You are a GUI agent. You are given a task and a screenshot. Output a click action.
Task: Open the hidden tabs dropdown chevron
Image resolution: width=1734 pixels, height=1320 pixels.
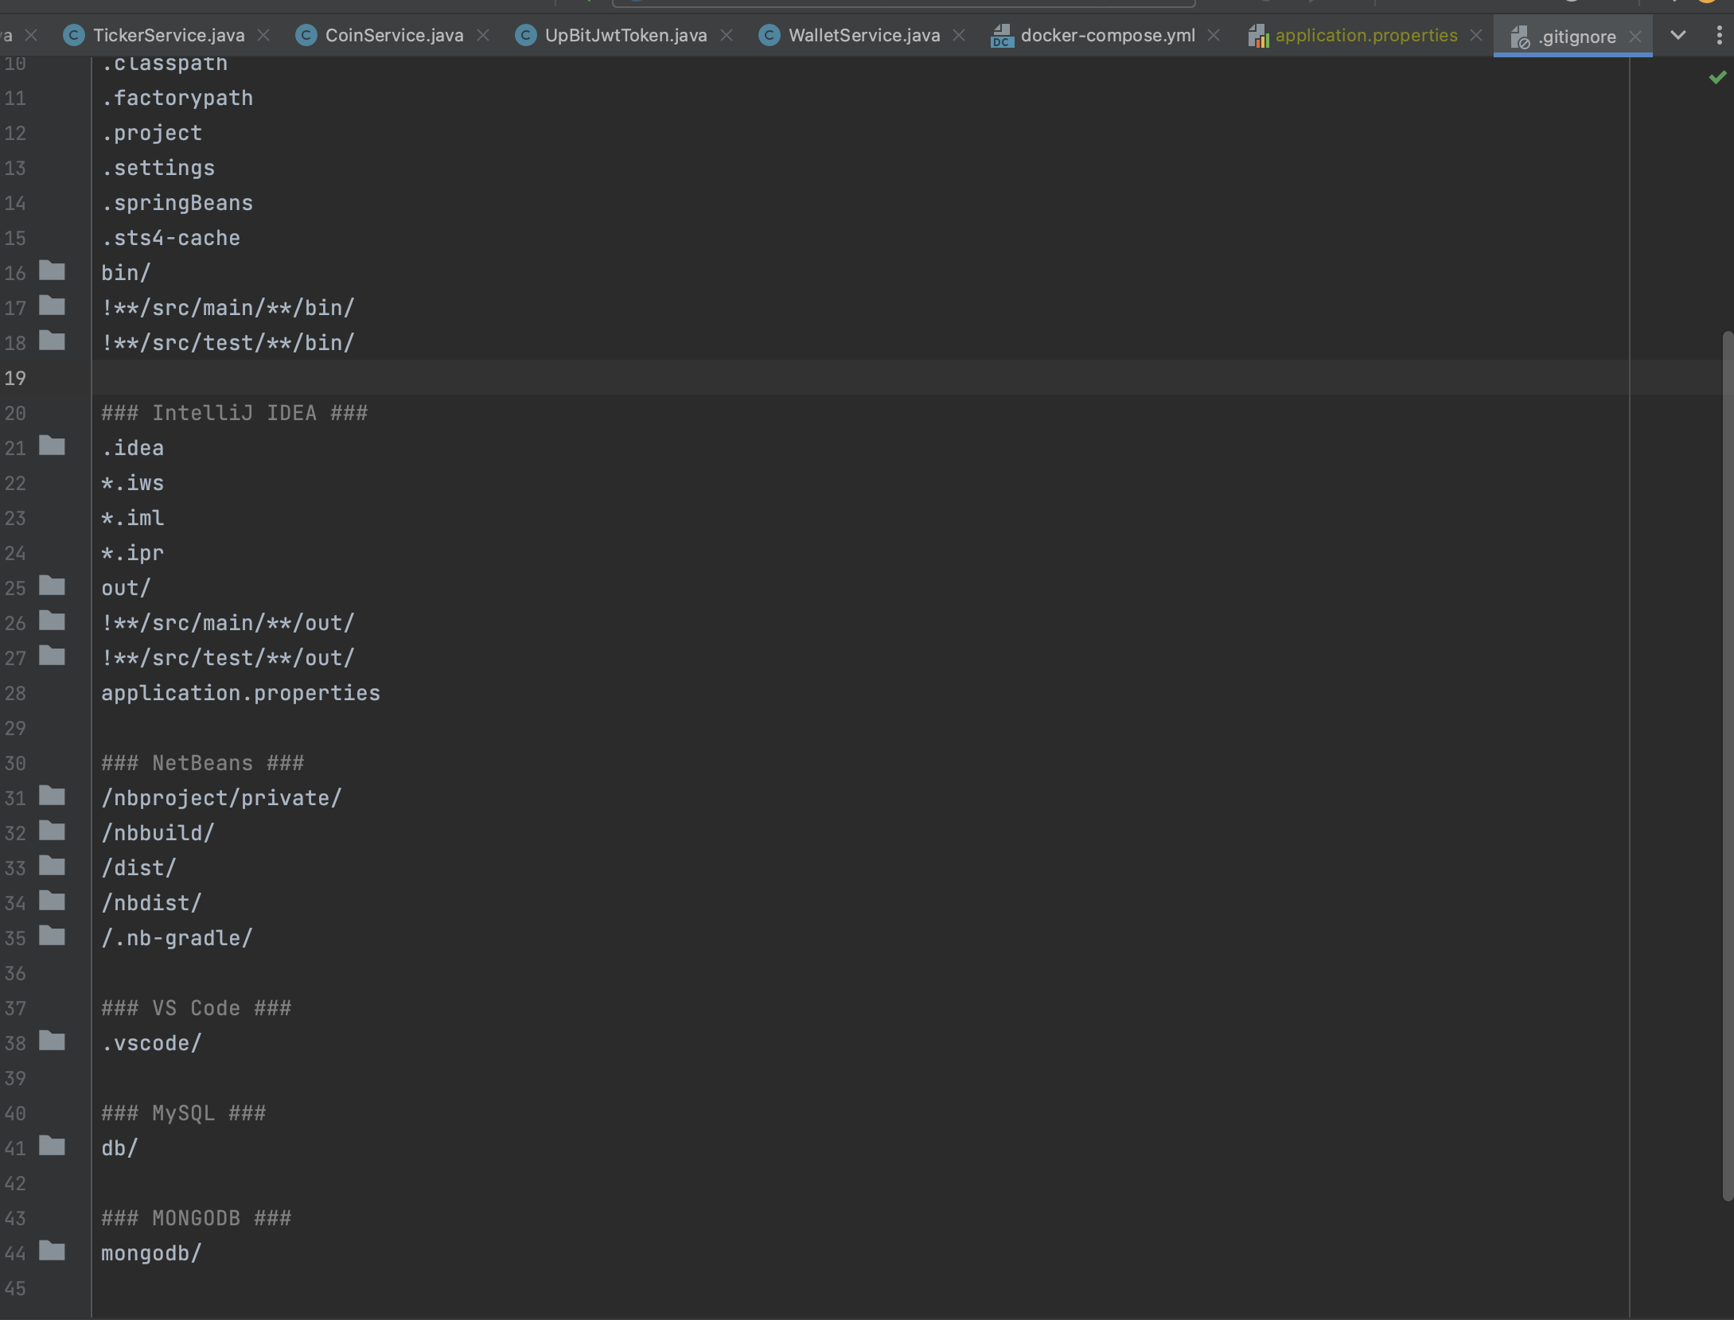(x=1677, y=35)
